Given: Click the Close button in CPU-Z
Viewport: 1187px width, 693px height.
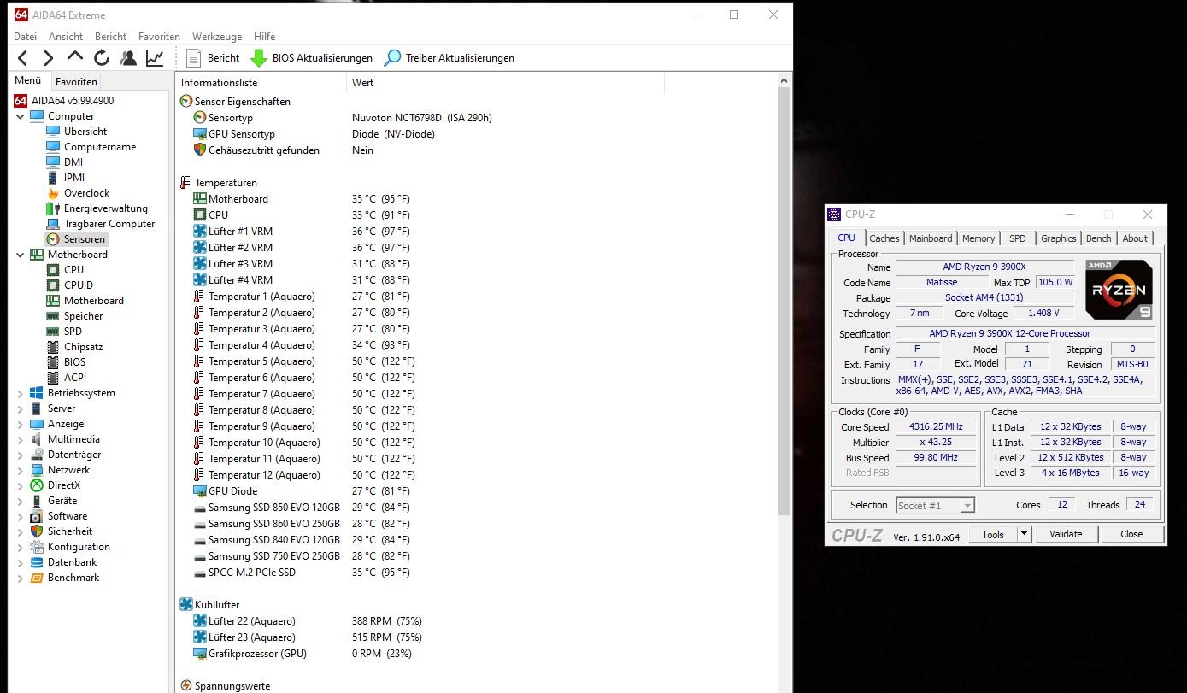Looking at the screenshot, I should (1131, 534).
